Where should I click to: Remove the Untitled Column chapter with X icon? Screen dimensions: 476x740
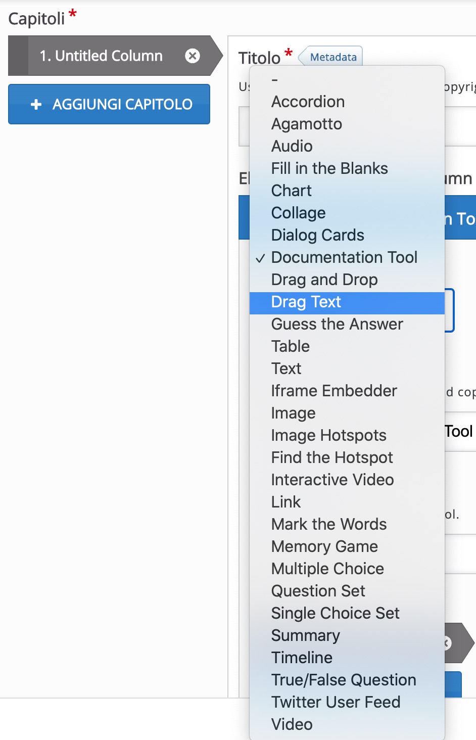[193, 56]
